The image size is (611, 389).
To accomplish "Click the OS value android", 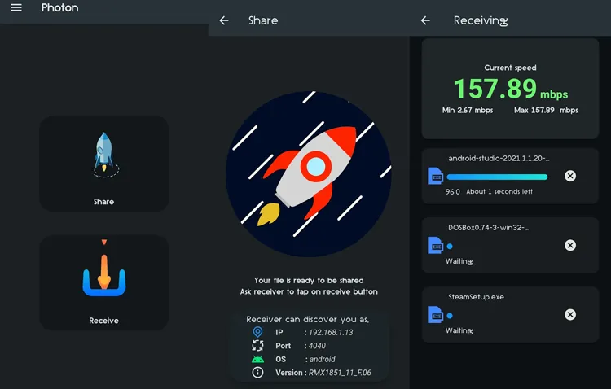I will (322, 359).
